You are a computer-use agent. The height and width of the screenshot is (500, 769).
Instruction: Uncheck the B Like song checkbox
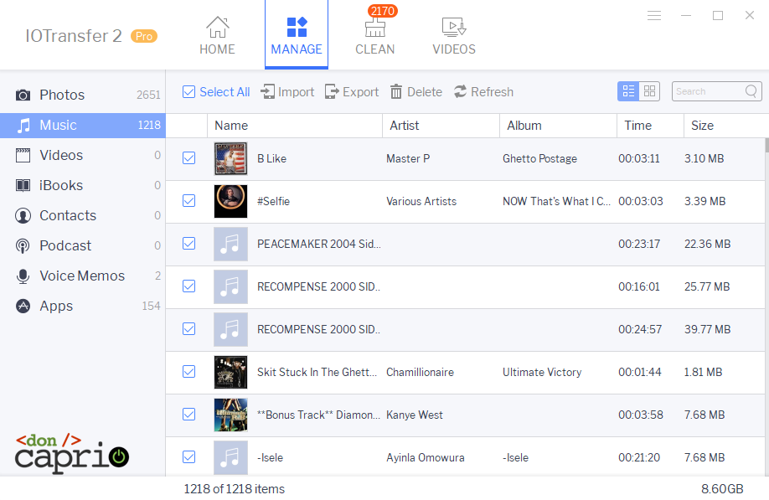[188, 158]
